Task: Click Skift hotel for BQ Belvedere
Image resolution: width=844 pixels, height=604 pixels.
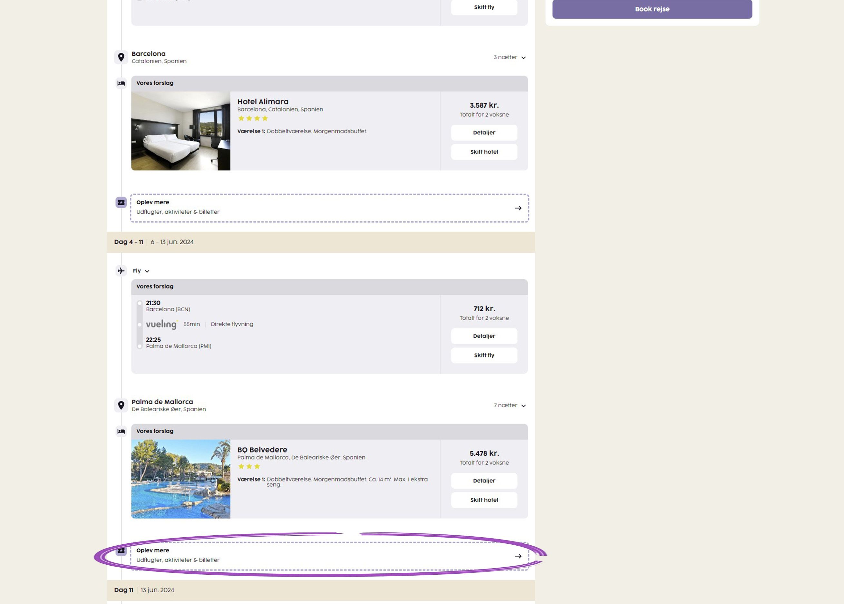Action: click(484, 500)
